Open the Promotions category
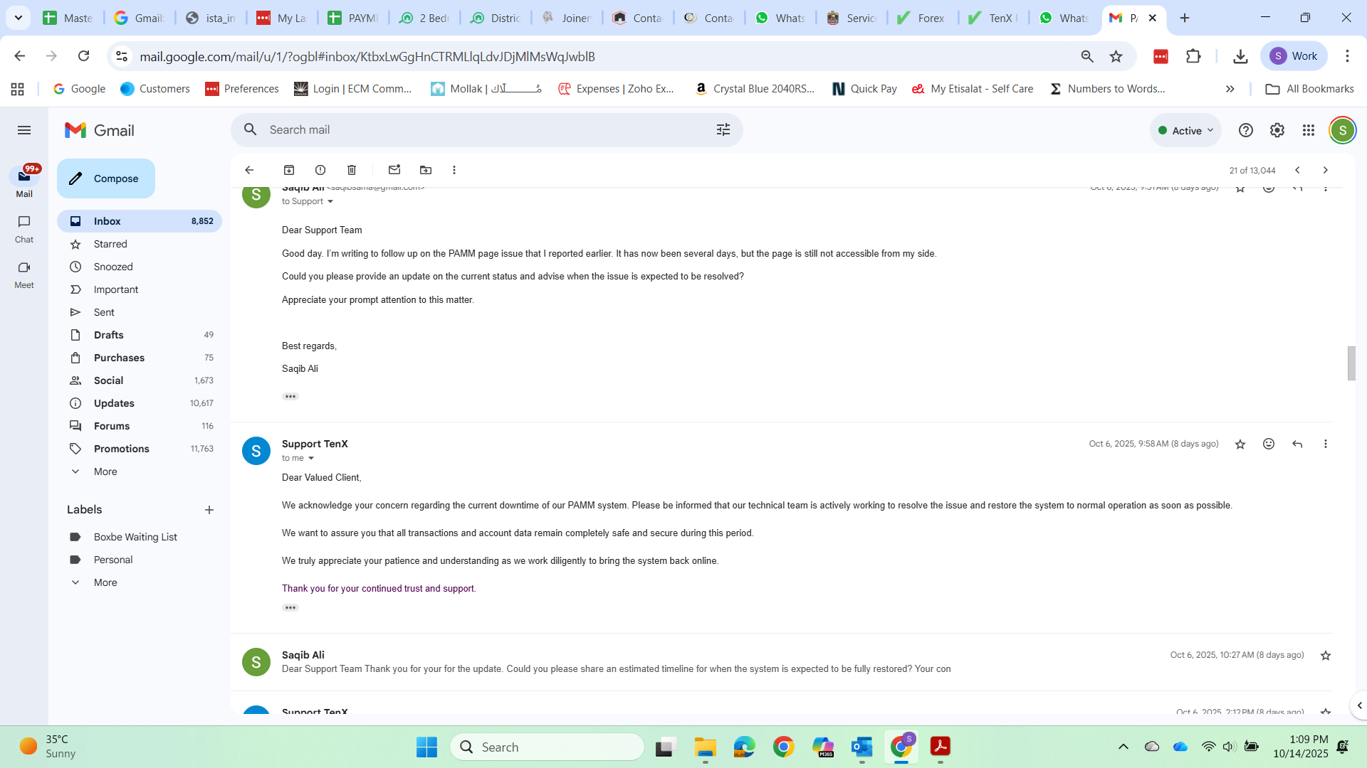The height and width of the screenshot is (768, 1367). (x=121, y=449)
